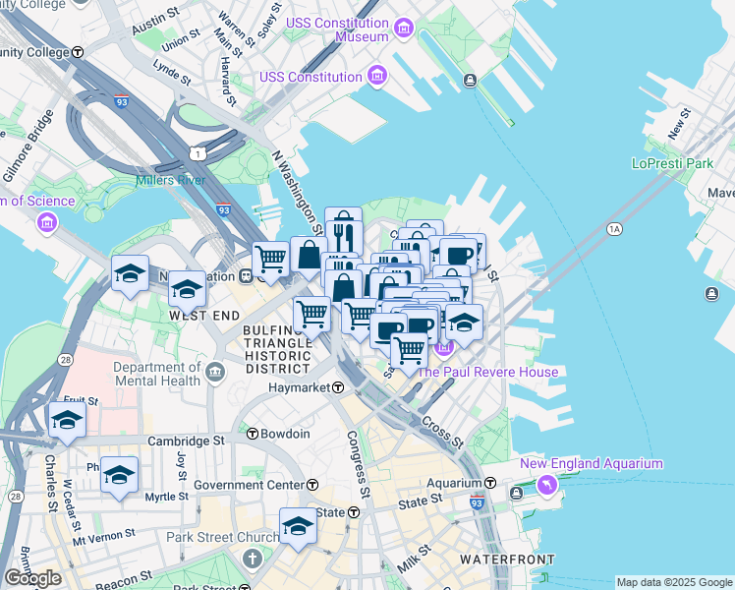Click the 'Austin St' street label
Viewport: 735px width, 590px height.
pos(155,21)
